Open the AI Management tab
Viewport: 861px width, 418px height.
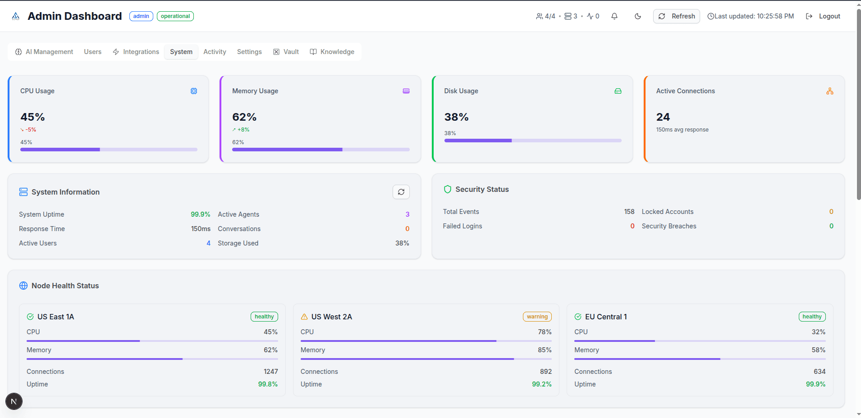tap(44, 52)
